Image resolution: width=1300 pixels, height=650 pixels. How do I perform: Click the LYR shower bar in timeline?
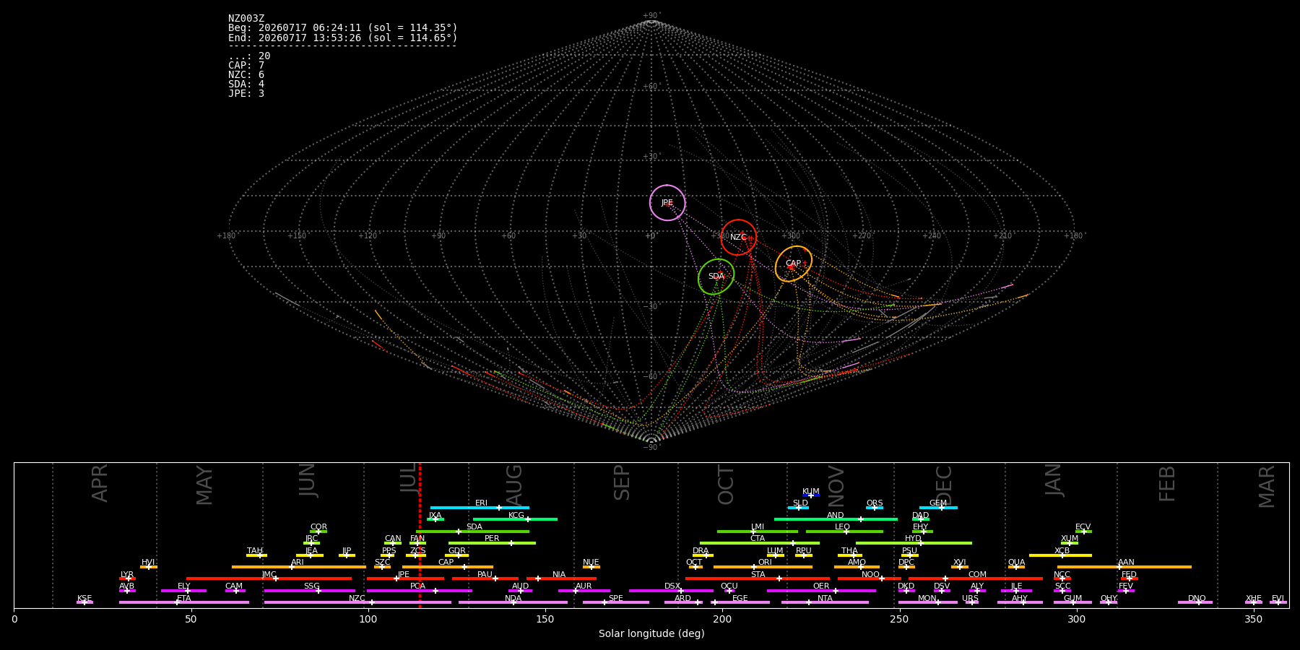(x=127, y=578)
